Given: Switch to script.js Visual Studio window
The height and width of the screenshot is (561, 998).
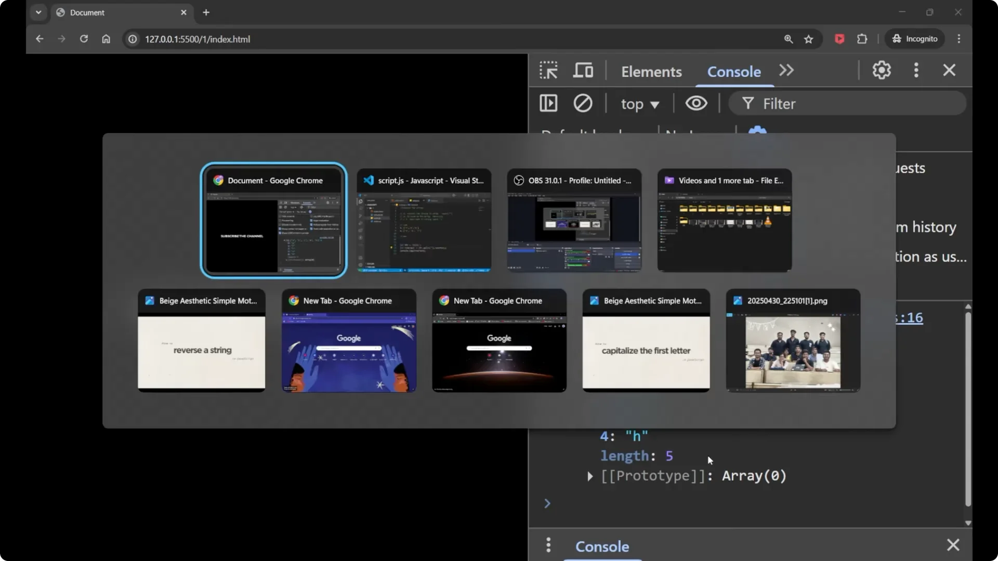Looking at the screenshot, I should point(424,220).
